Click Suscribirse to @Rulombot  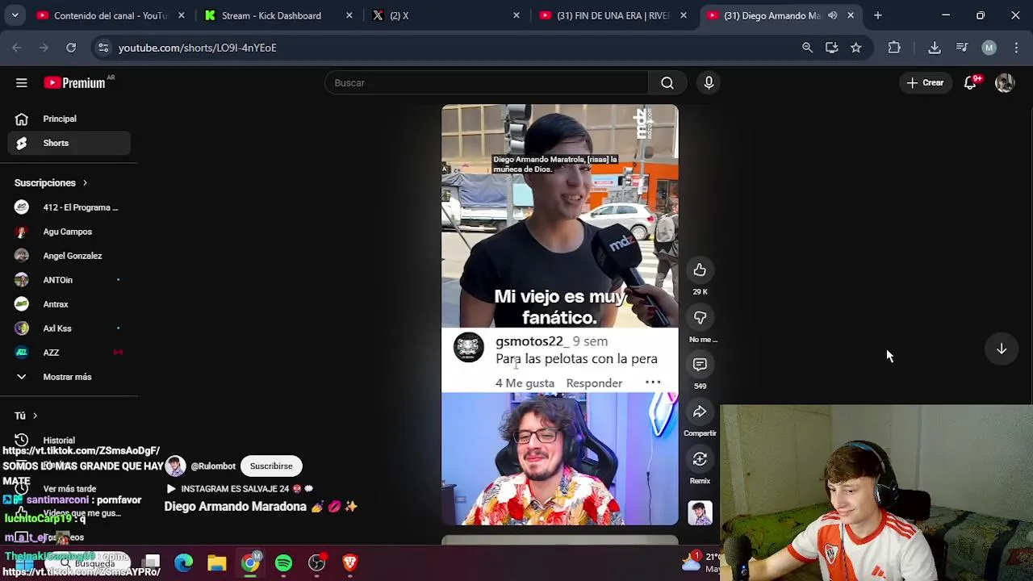[271, 466]
